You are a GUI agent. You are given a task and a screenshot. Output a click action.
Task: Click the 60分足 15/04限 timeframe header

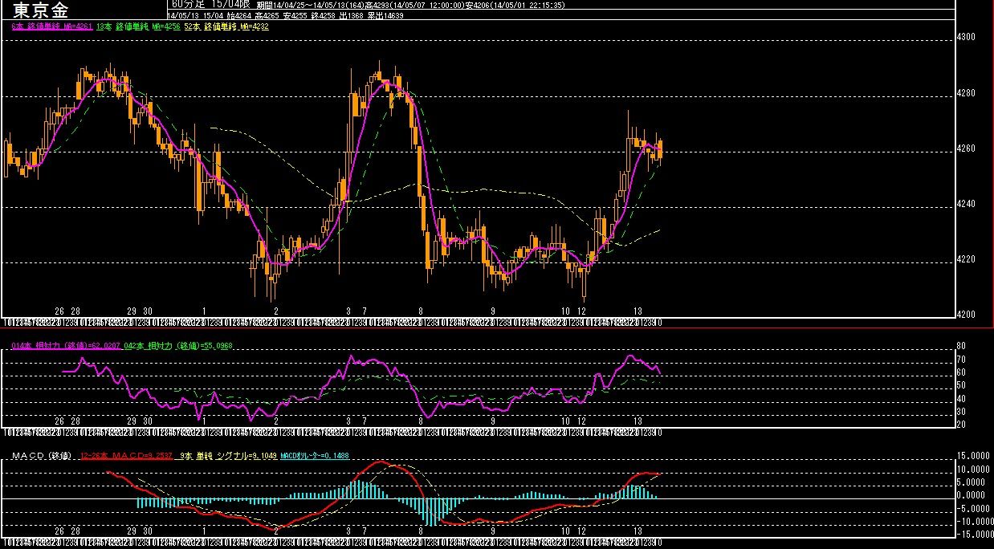pos(211,5)
